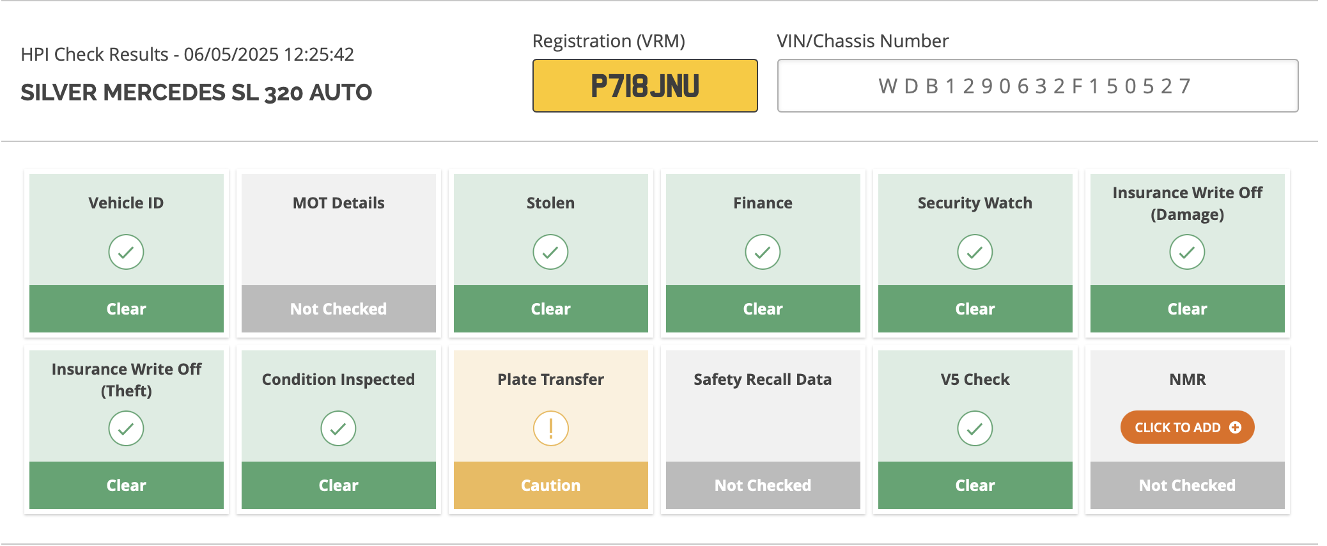Select Insurance Write Off (Damage) title
Viewport: 1327px width, 546px height.
click(1188, 203)
